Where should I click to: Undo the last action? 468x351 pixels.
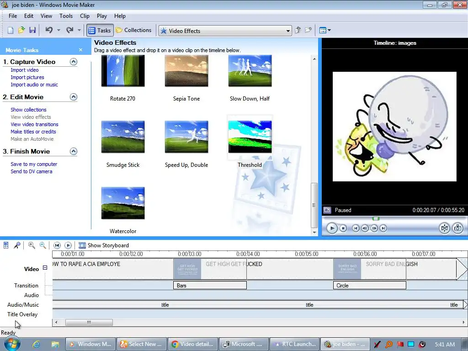click(49, 30)
